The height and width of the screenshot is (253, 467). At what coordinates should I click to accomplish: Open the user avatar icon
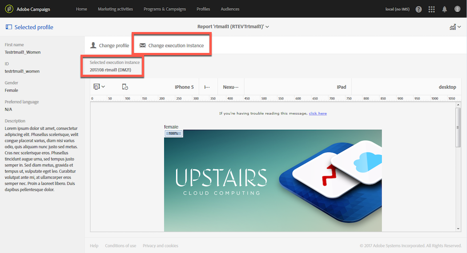pos(458,9)
